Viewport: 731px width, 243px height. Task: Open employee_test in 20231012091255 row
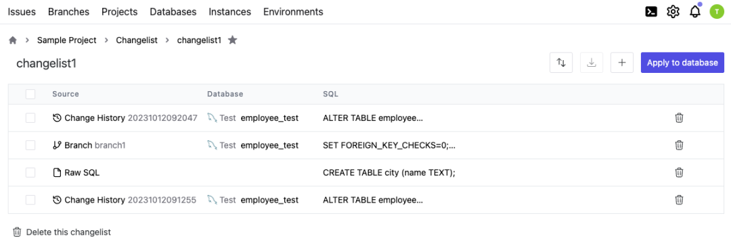(x=269, y=200)
